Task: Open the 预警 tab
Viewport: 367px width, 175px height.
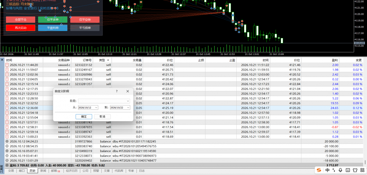Action: click(x=96, y=171)
